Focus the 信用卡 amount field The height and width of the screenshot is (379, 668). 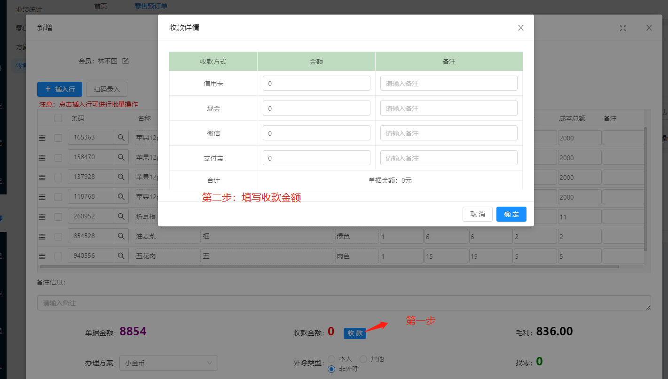click(x=316, y=84)
